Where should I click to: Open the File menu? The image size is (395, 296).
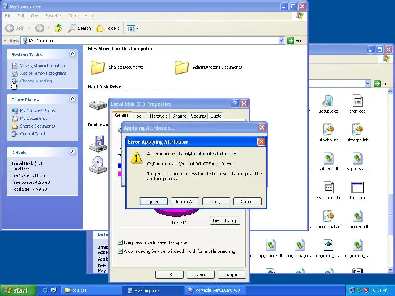(x=8, y=16)
